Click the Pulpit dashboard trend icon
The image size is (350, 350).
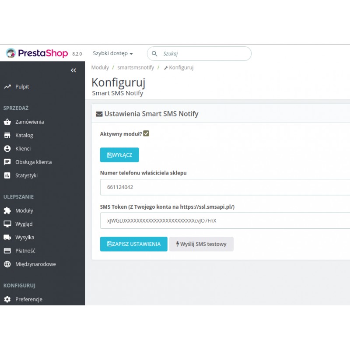[7, 87]
